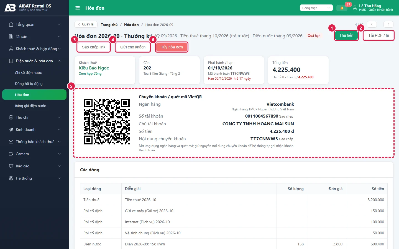The height and width of the screenshot is (249, 399).
Task: Click the Điện nước & hóa đơn document icon
Action: tap(11, 61)
